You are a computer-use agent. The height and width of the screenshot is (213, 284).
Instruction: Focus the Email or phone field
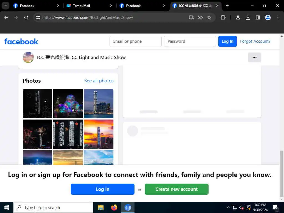(135, 41)
